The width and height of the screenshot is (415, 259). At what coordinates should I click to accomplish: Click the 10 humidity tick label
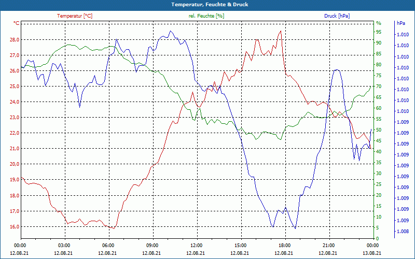point(379,217)
